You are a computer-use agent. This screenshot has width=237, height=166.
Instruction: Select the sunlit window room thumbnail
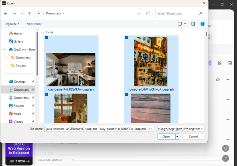pyautogui.click(x=71, y=108)
